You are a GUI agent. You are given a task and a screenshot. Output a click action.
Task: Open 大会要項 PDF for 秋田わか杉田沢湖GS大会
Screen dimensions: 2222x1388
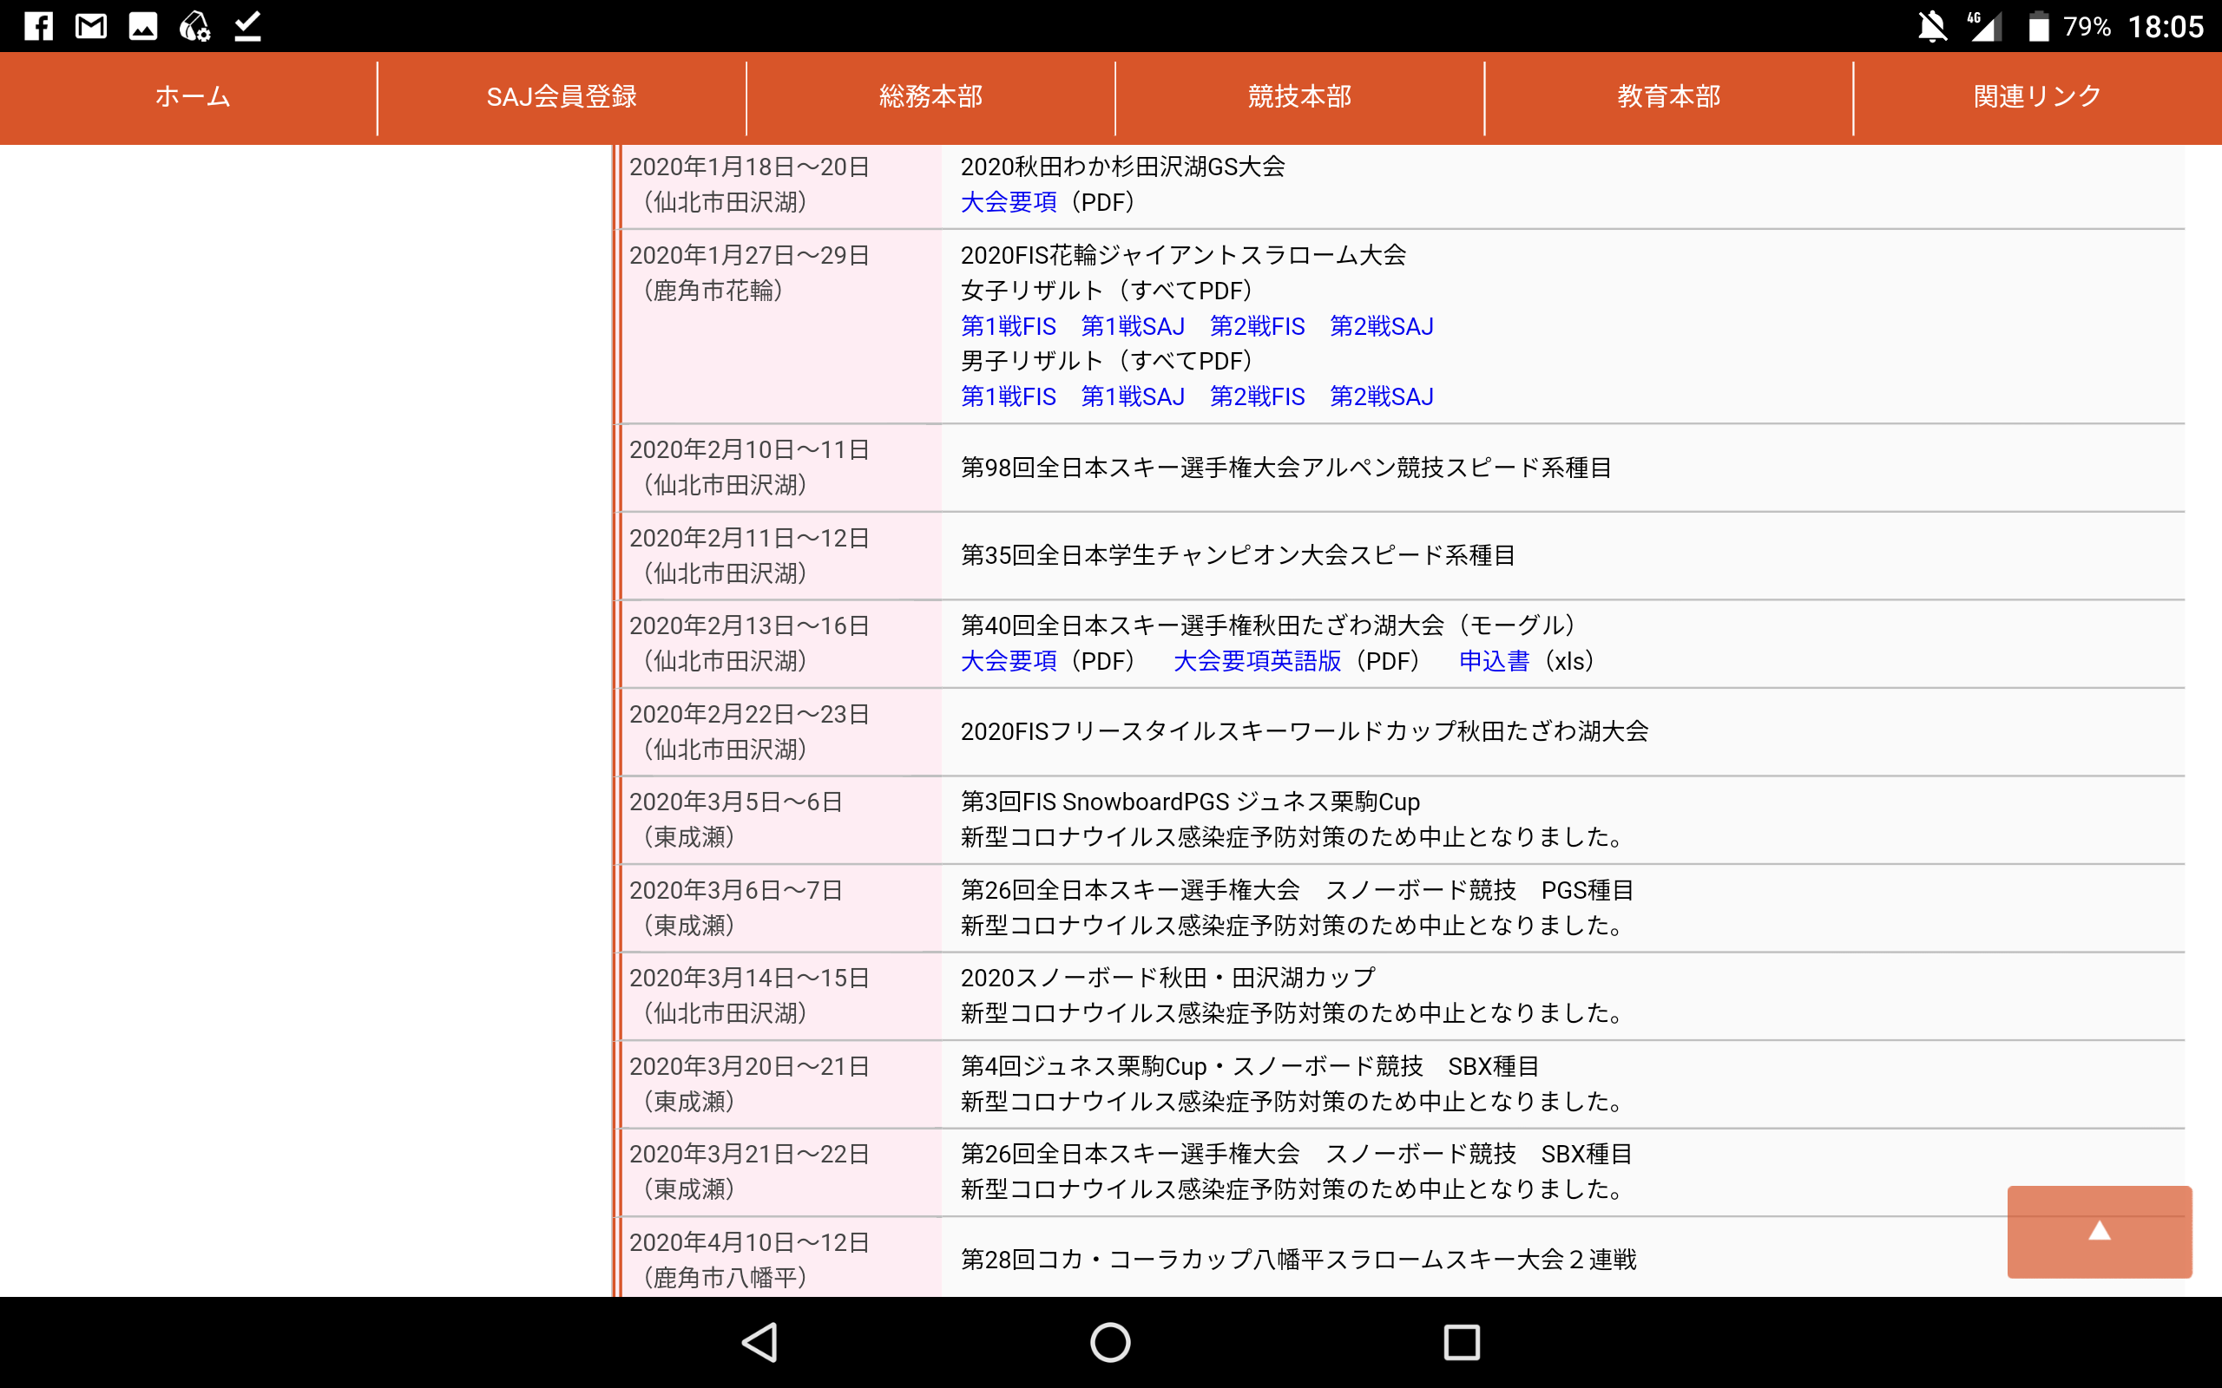[x=1009, y=202]
